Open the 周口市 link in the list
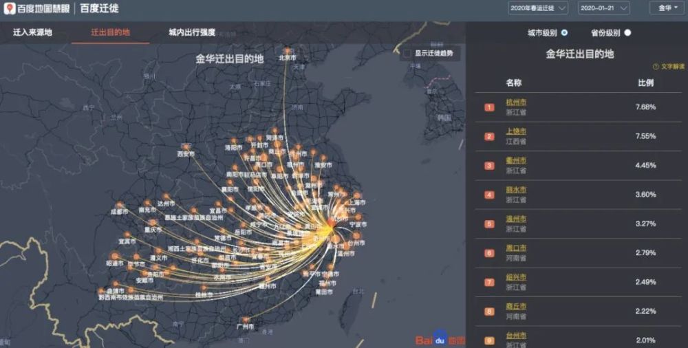 point(516,248)
